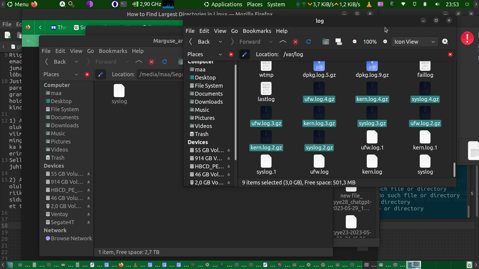479x269 pixels.
Task: Click the red Stop icon in log toolbar
Action: point(295,42)
